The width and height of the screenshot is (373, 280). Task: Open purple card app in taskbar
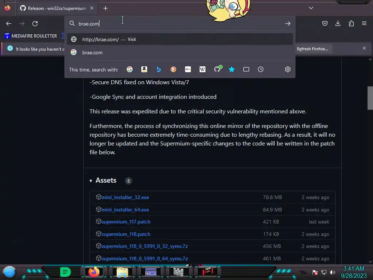pyautogui.click(x=150, y=272)
